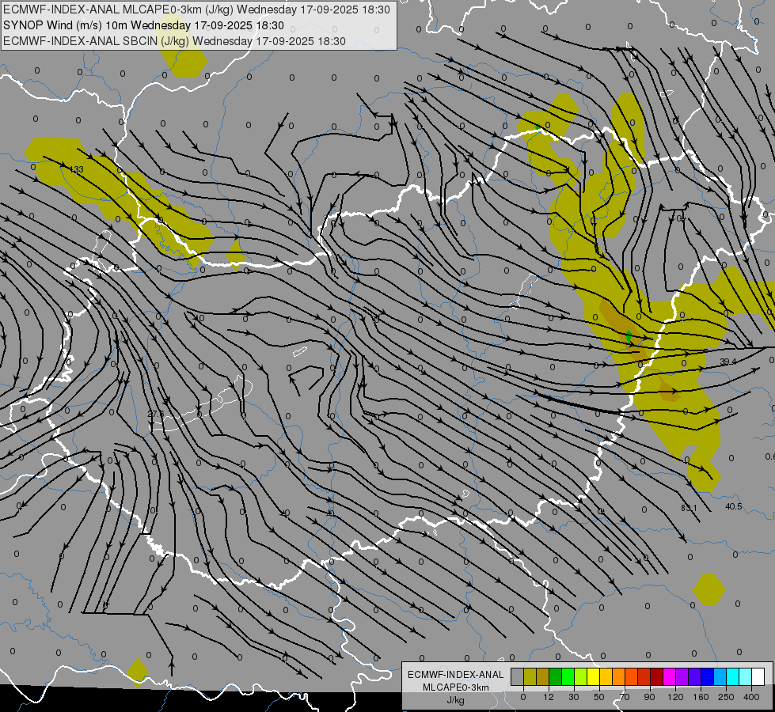Image resolution: width=775 pixels, height=712 pixels.
Task: Click the legend scale value 70
Action: tap(625, 697)
